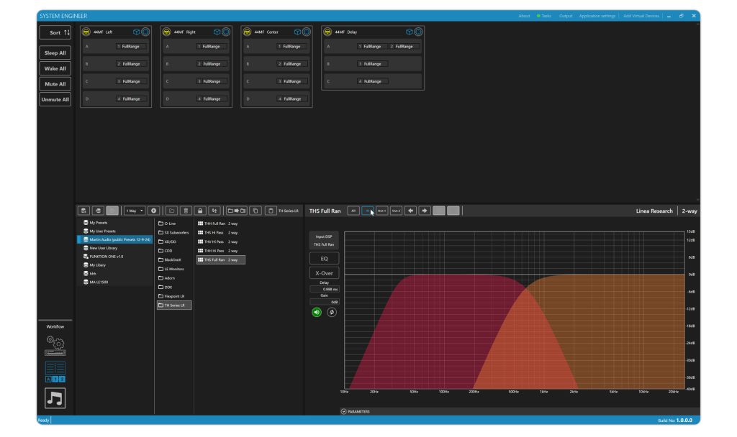Click the blue circle icon on 44MF Center
Image resolution: width=737 pixels, height=437 pixels.
click(x=307, y=32)
